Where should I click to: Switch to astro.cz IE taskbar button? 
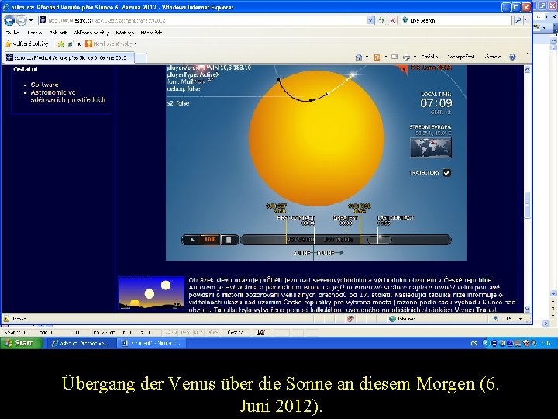pos(81,343)
